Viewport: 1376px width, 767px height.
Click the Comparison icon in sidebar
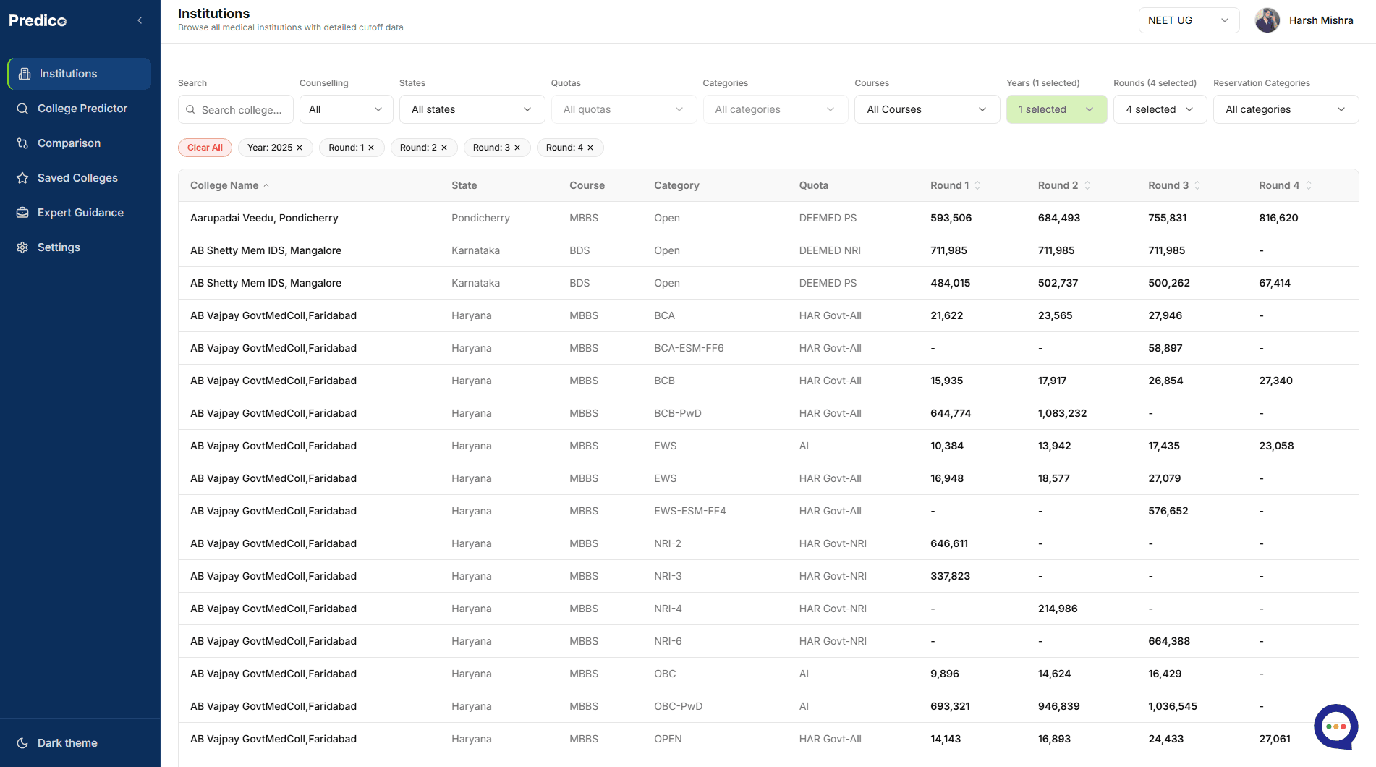click(x=22, y=143)
